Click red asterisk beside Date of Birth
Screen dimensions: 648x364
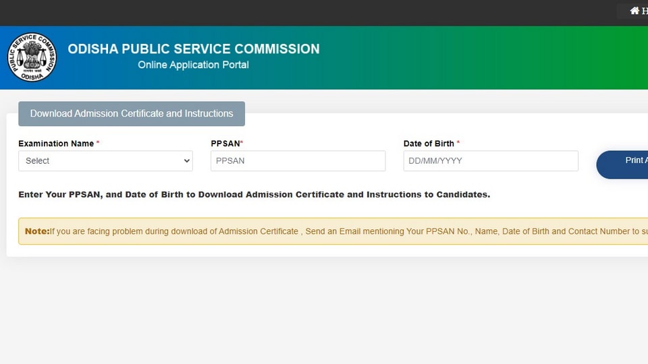(458, 142)
